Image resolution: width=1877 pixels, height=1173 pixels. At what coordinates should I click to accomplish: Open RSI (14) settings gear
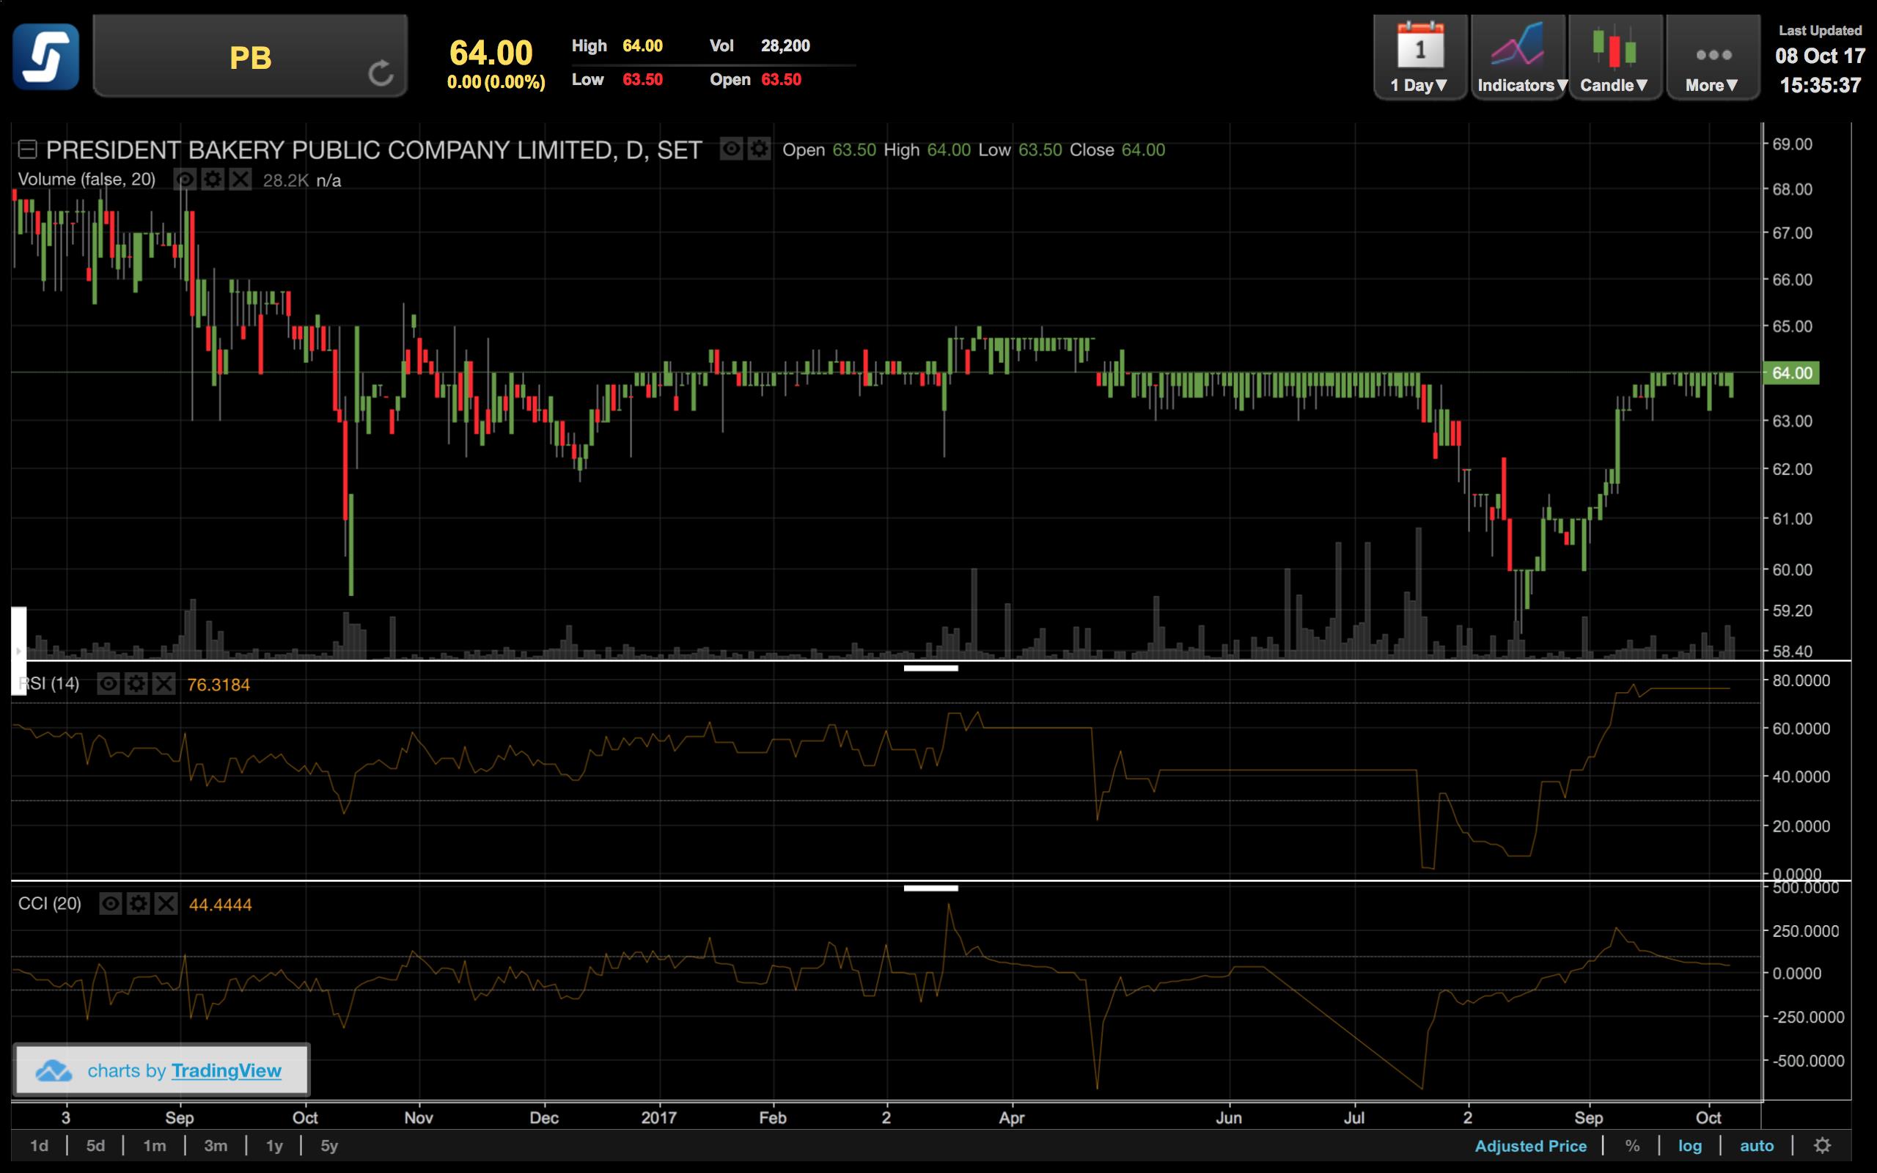[136, 683]
